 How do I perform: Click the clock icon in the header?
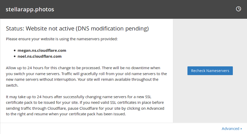238,9
